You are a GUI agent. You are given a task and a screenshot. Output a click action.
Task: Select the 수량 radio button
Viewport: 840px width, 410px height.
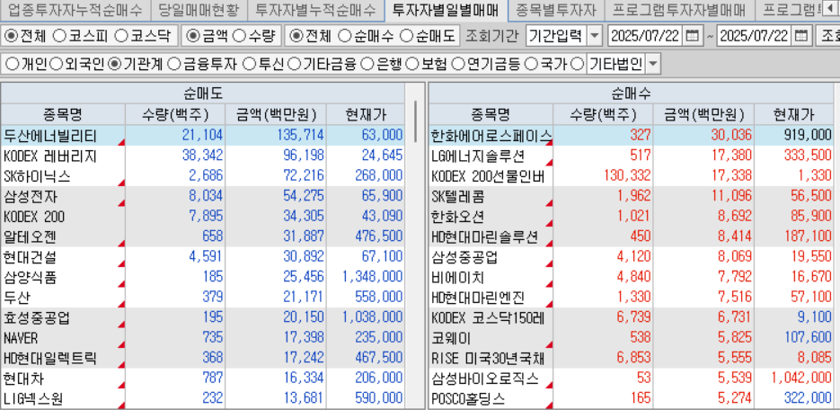click(x=240, y=36)
